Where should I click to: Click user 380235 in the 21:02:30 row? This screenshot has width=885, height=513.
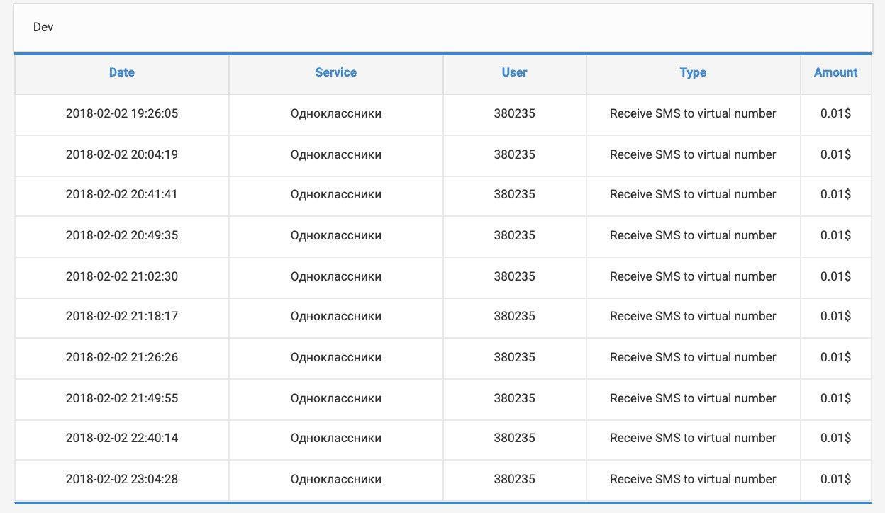point(515,276)
